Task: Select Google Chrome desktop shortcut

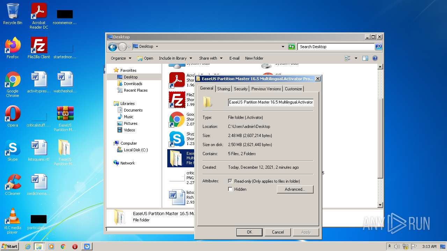Action: [x=13, y=84]
